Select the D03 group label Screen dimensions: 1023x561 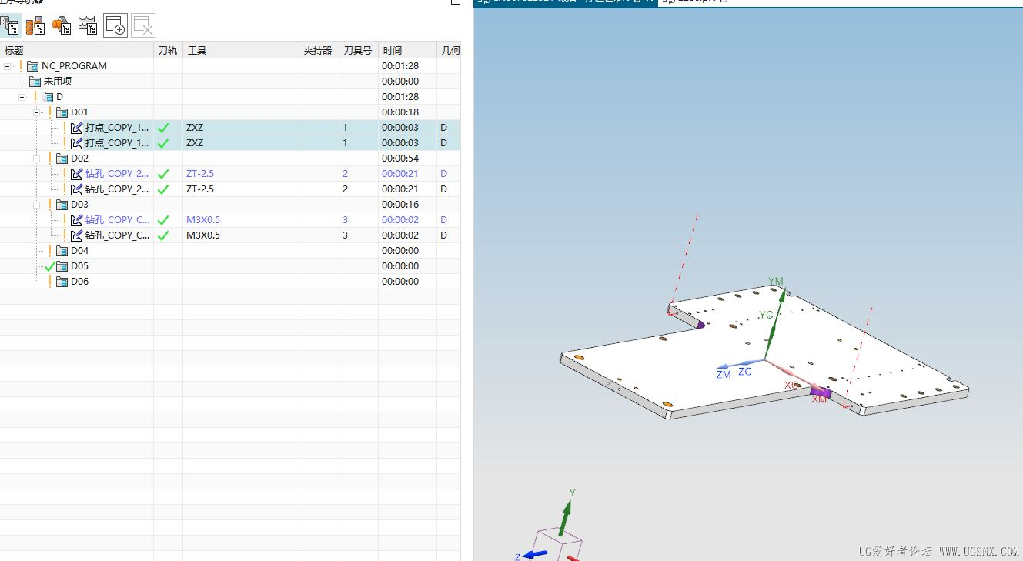click(79, 205)
